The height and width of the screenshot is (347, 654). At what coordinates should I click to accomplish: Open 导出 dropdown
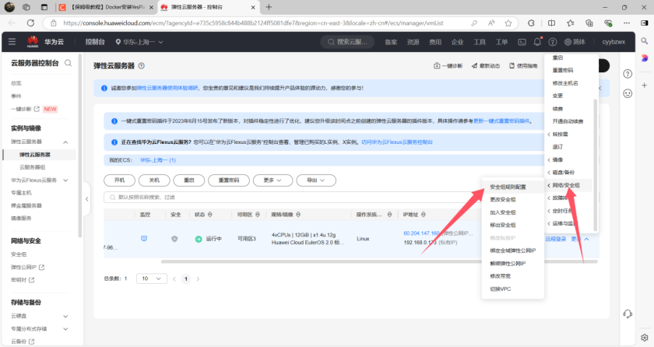coord(316,181)
